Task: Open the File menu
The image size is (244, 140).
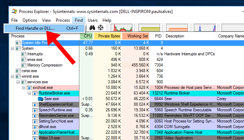Action: coord(14,20)
